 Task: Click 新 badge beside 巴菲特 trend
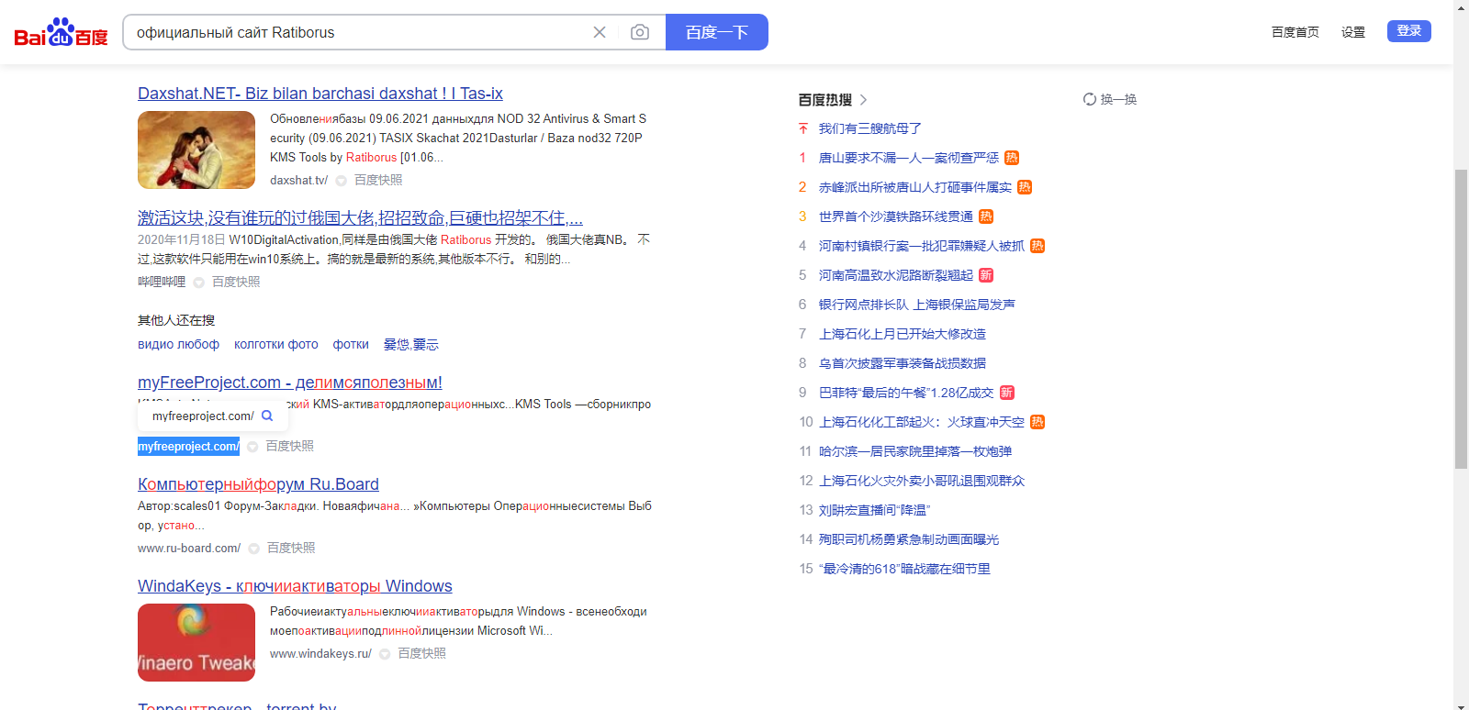pyautogui.click(x=1007, y=393)
